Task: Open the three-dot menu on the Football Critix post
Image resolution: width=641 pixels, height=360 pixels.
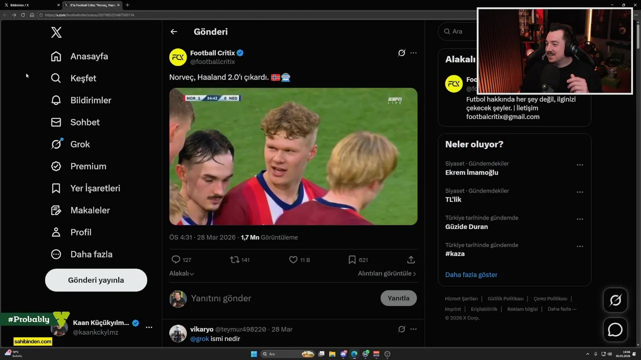Action: point(413,52)
